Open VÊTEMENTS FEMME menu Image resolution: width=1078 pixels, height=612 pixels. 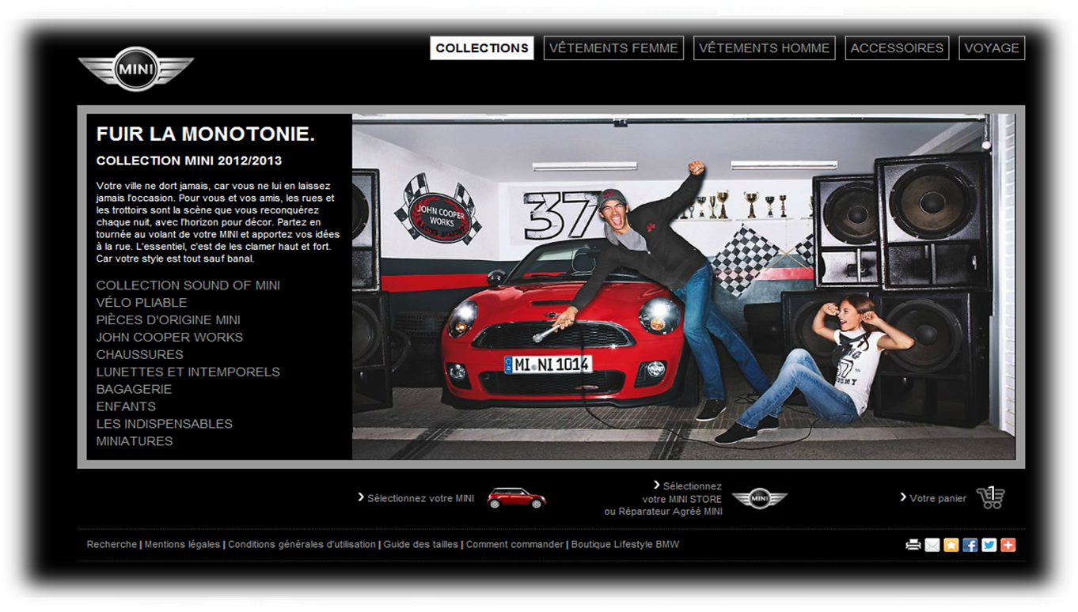pyautogui.click(x=613, y=48)
